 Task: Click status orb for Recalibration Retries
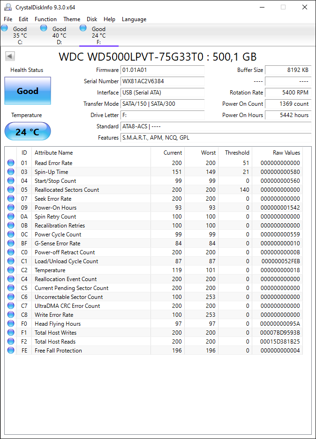(x=11, y=226)
